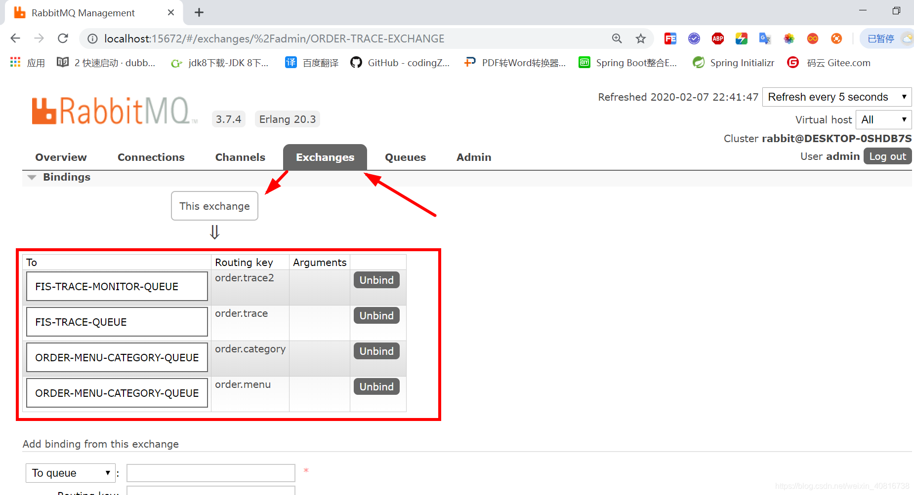Click the Log out button

pos(887,156)
